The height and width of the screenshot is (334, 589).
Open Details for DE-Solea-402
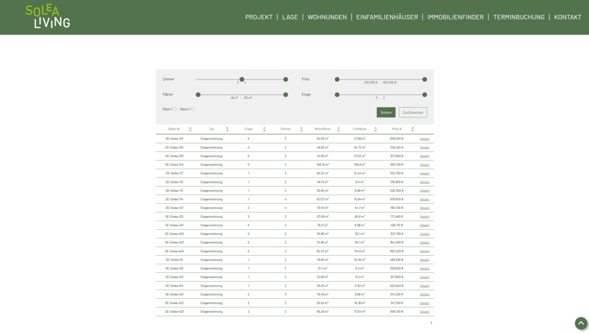click(424, 234)
